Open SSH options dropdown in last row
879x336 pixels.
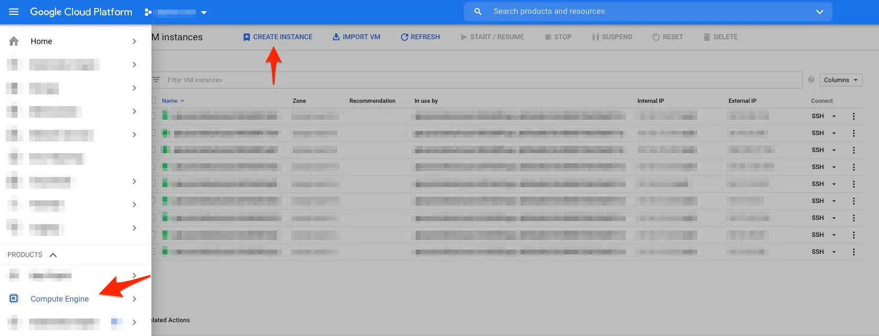(x=834, y=252)
